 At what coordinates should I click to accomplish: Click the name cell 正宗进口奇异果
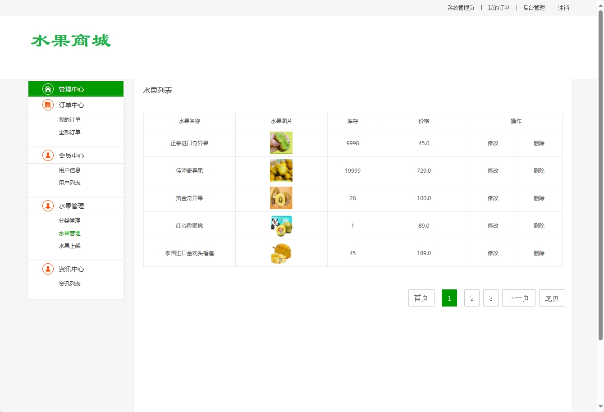pyautogui.click(x=189, y=143)
